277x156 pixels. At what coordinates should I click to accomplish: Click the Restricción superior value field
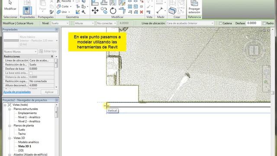[x=42, y=81]
